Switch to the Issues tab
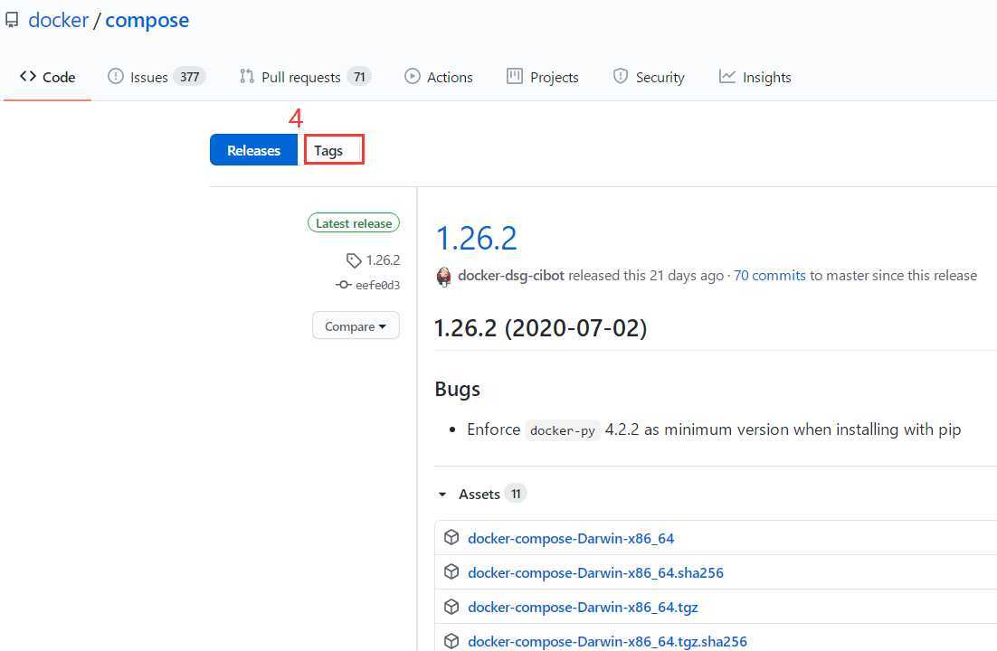The width and height of the screenshot is (997, 651). pyautogui.click(x=157, y=77)
